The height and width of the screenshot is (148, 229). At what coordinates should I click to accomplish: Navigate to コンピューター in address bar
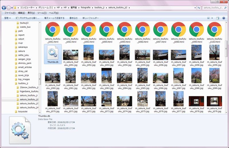27,8
